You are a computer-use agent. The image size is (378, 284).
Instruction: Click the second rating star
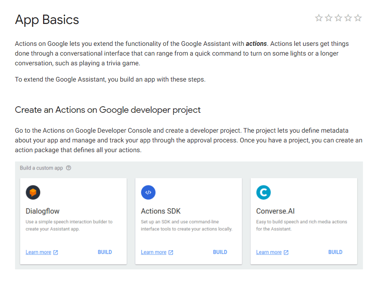[x=328, y=18]
